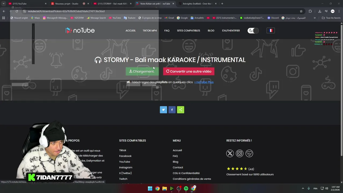Open Tiktok link under Sites compatibles

coord(123,150)
